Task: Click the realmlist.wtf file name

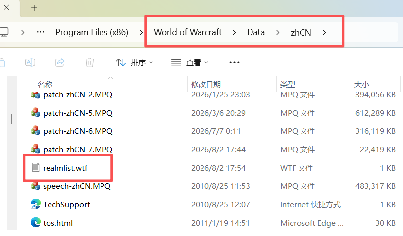Action: pyautogui.click(x=65, y=168)
